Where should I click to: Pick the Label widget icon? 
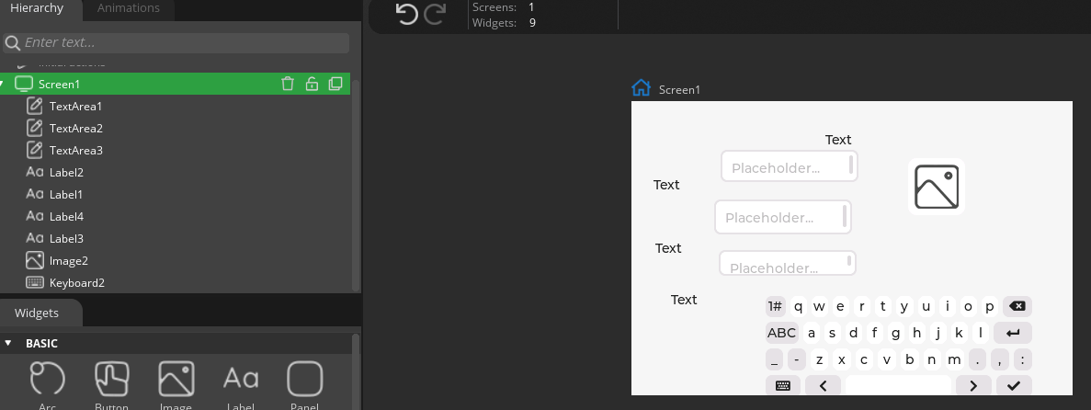[241, 380]
